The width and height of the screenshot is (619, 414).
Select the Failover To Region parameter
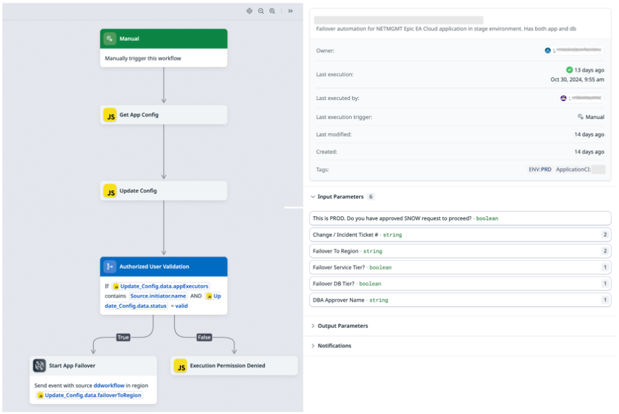pyautogui.click(x=460, y=251)
